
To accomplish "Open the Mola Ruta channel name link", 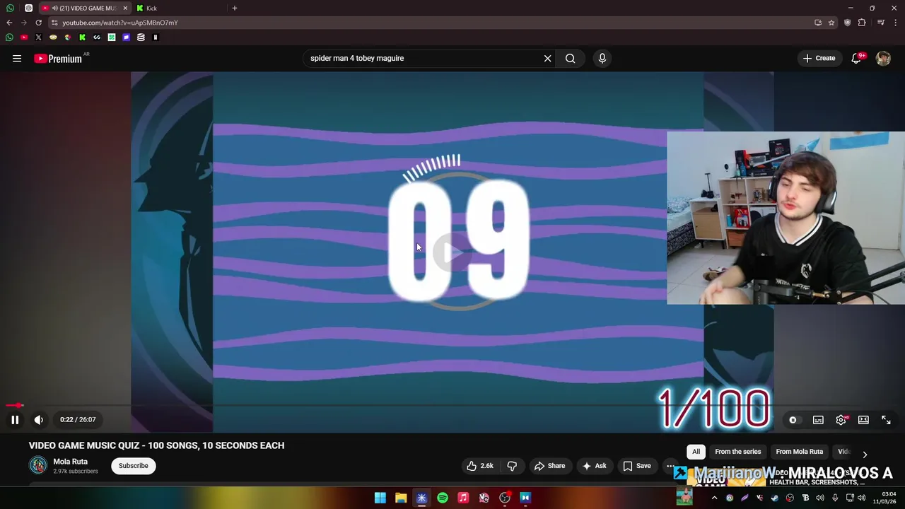I will pyautogui.click(x=70, y=461).
